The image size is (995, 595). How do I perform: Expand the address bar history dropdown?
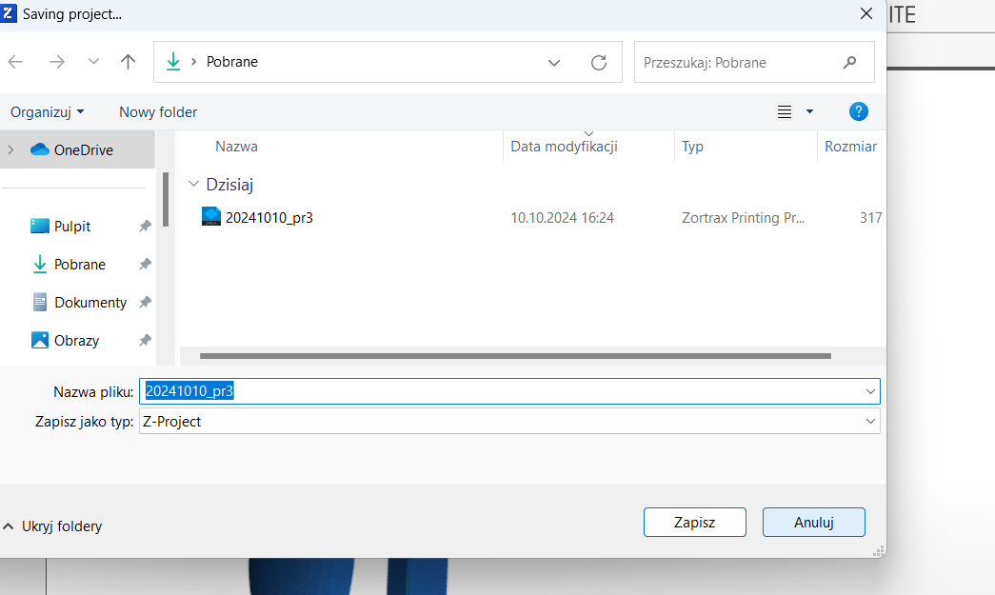point(554,62)
